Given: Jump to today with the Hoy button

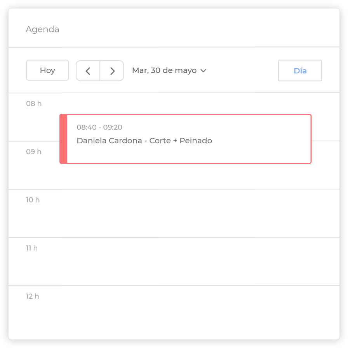Looking at the screenshot, I should coord(47,70).
